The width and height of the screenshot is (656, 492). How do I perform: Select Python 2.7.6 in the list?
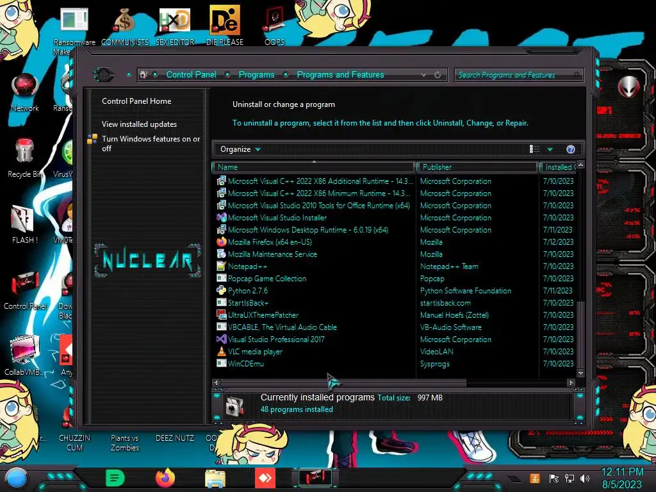point(395,290)
